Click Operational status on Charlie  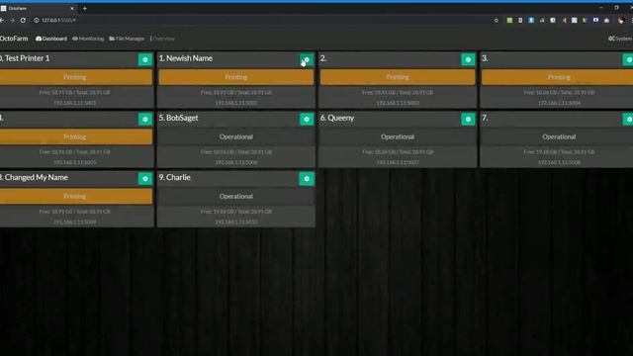[x=236, y=196]
